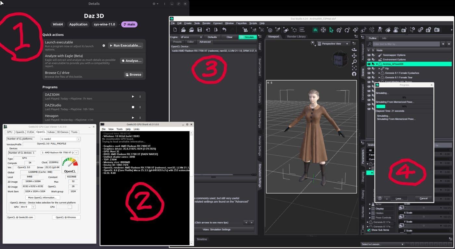Click the help question mark in Progress dialog
The height and width of the screenshot is (249, 455).
point(380,198)
